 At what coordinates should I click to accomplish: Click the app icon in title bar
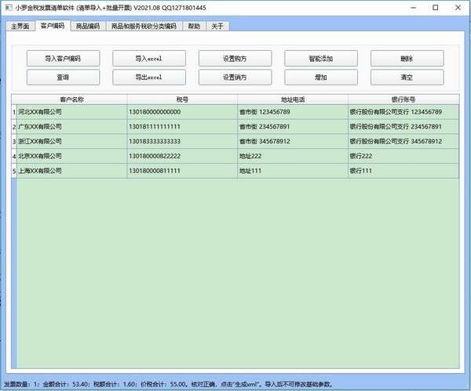[x=9, y=7]
